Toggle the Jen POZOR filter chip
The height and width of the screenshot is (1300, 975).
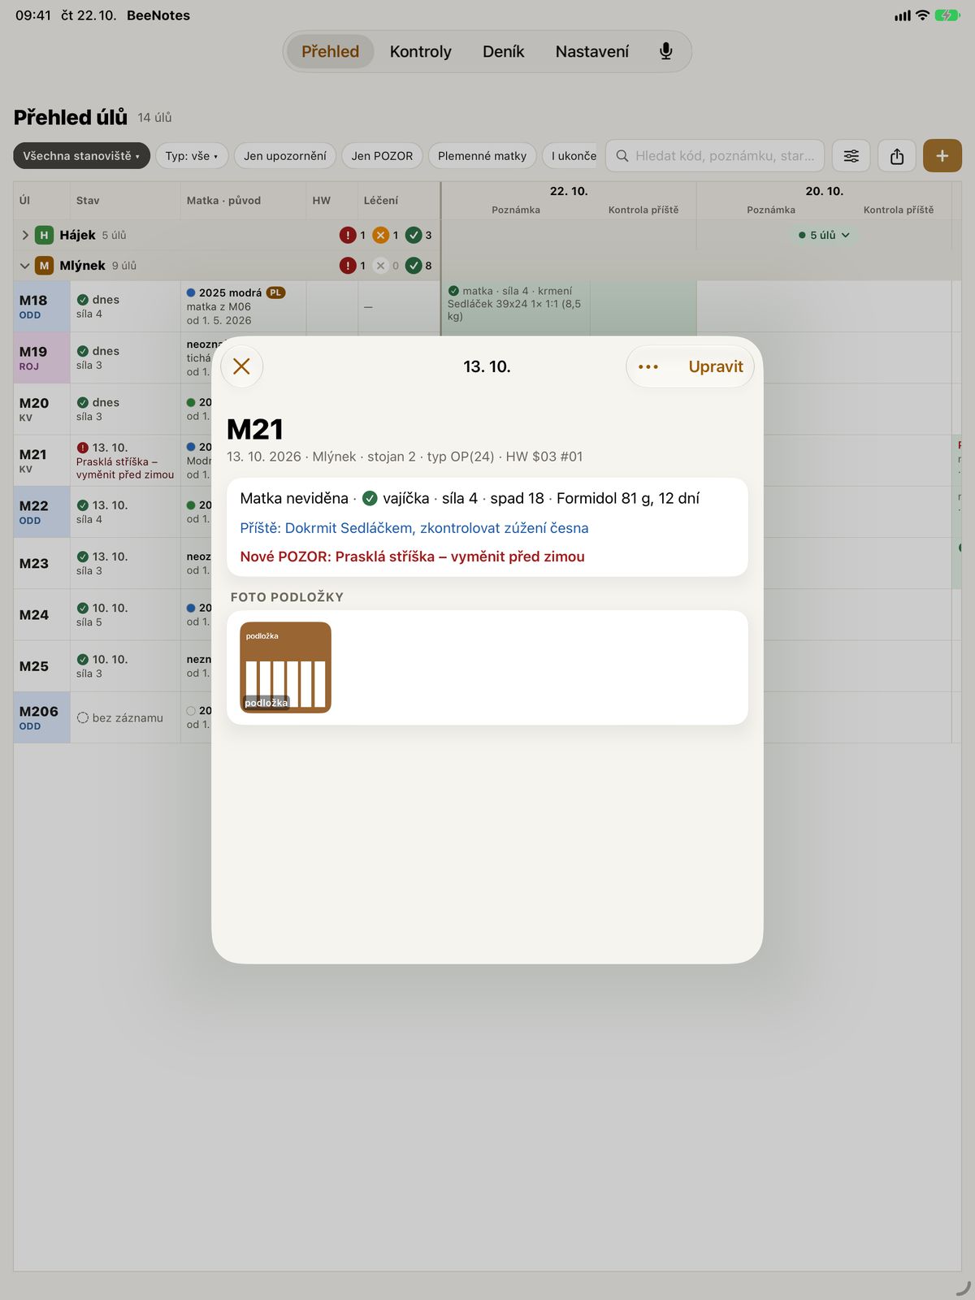[382, 156]
